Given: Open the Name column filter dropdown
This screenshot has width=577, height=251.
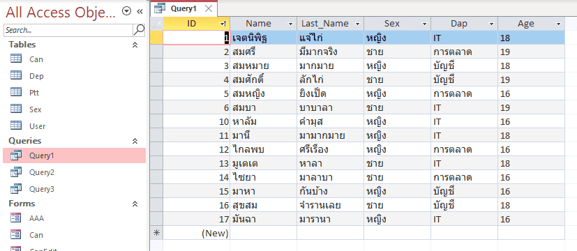Looking at the screenshot, I should (x=291, y=24).
